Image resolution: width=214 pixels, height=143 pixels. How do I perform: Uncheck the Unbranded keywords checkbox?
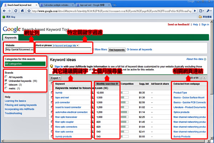point(6,80)
